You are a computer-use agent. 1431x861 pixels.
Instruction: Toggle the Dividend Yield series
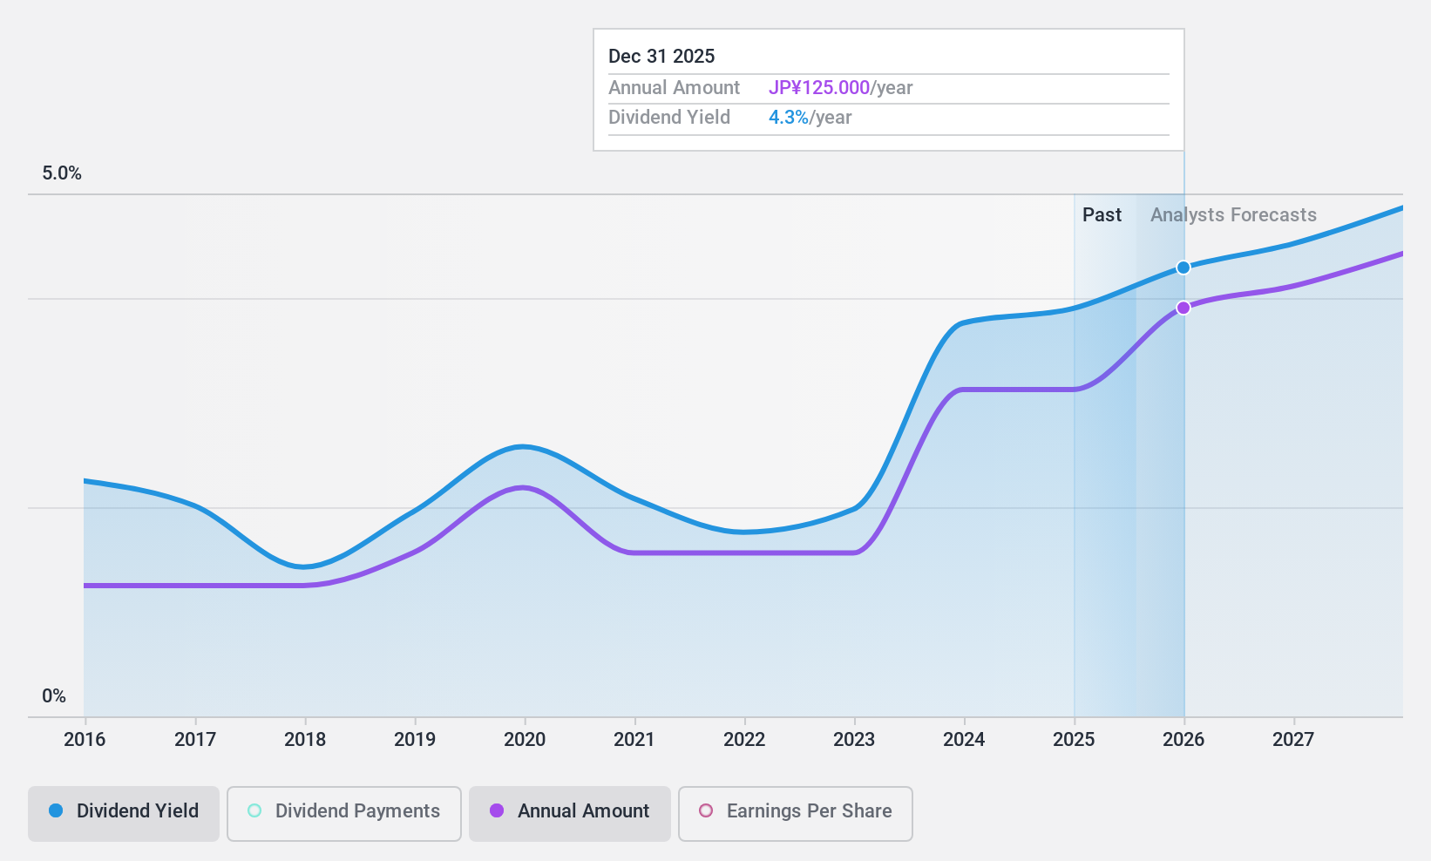[x=124, y=814]
